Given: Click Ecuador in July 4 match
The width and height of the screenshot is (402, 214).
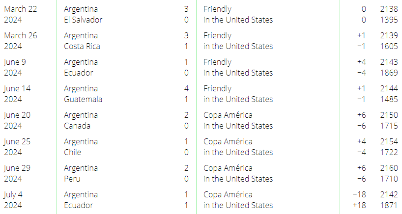Looking at the screenshot, I should [78, 205].
